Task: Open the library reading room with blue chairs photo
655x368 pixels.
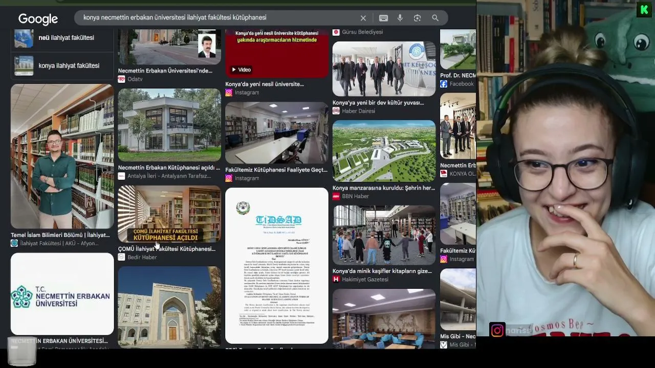Action: click(x=384, y=319)
